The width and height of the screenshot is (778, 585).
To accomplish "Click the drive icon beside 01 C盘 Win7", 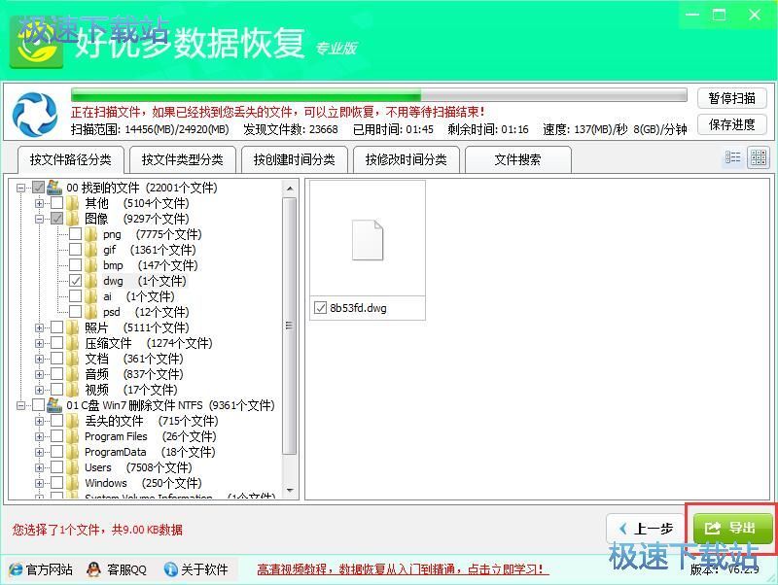I will pyautogui.click(x=54, y=405).
